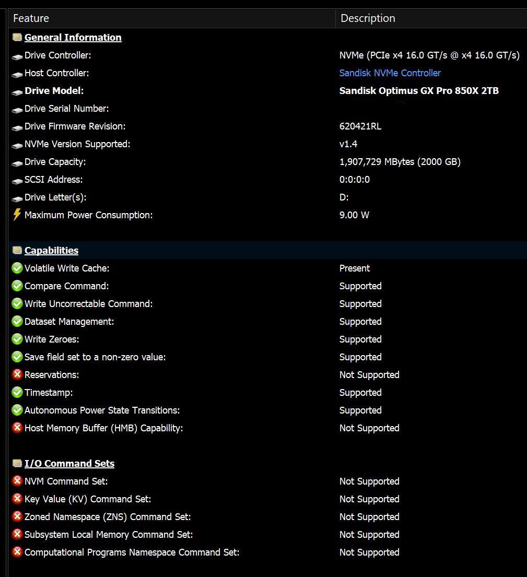This screenshot has height=577, width=527.
Task: Select the Maximum Power Consumption row label
Action: tap(89, 215)
